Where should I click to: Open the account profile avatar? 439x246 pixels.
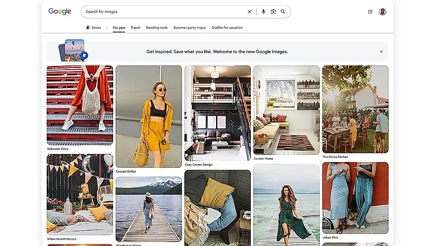(383, 12)
